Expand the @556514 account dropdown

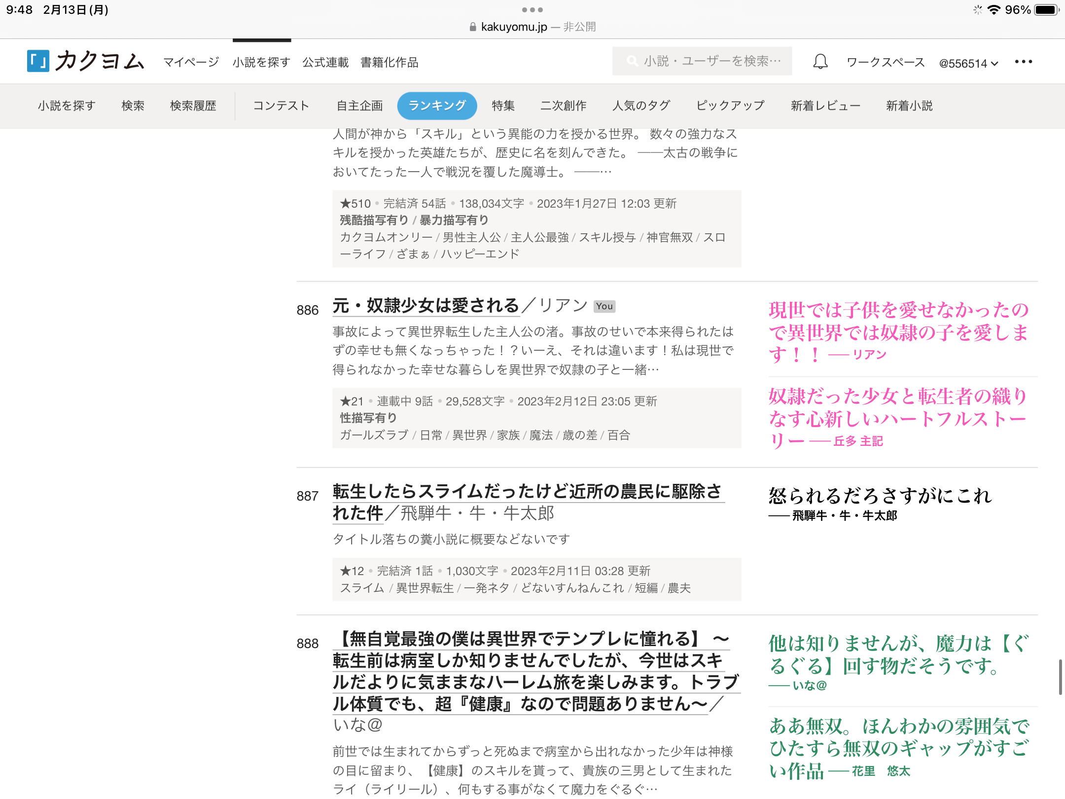[x=968, y=63]
